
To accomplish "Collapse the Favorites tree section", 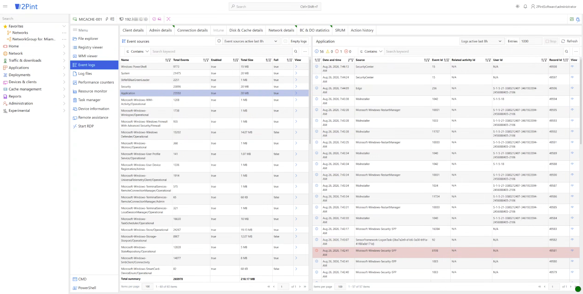I will click(64, 26).
